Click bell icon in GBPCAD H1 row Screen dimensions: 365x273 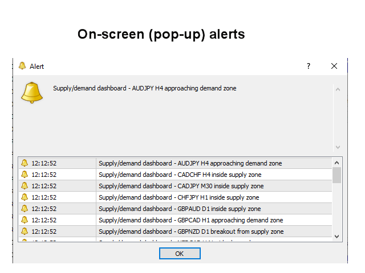click(x=25, y=220)
